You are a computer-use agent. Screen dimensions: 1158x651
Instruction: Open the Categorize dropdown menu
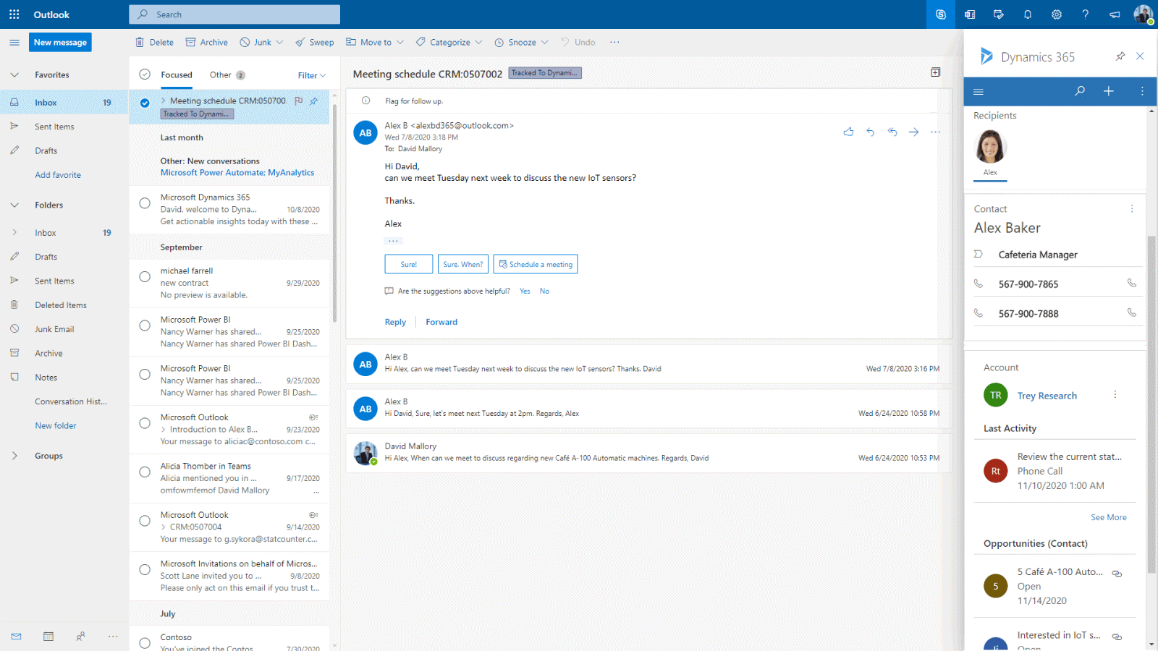tap(449, 43)
